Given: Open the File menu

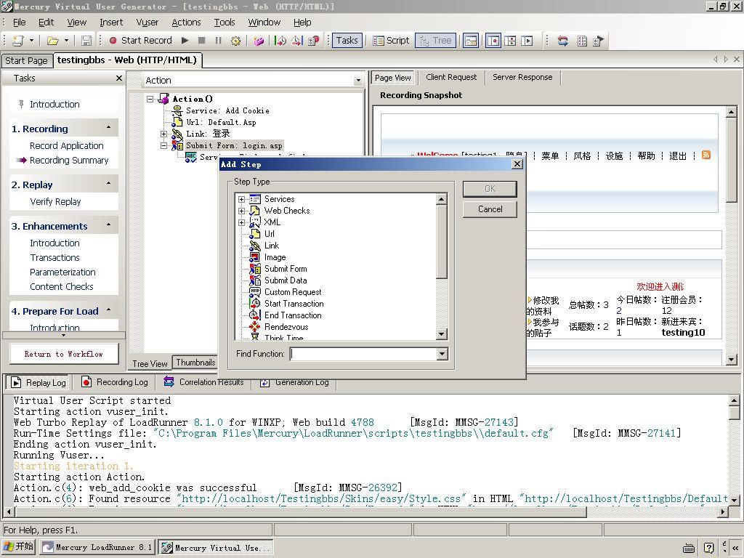Looking at the screenshot, I should (20, 23).
